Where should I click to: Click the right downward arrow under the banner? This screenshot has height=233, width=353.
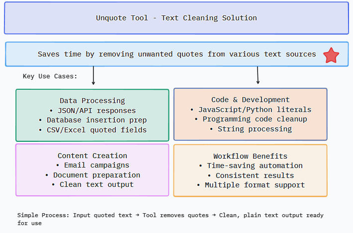[258, 75]
